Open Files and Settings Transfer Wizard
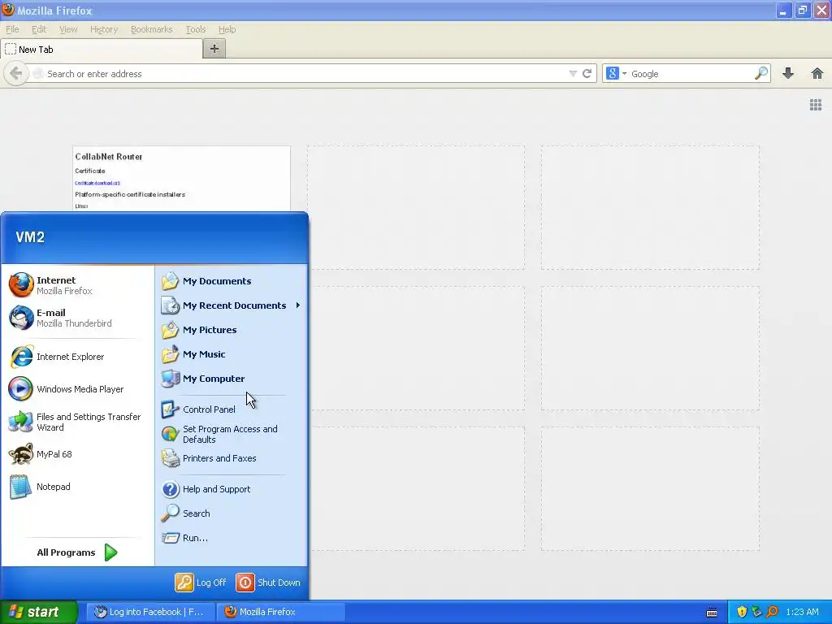832x624 pixels. tap(77, 422)
